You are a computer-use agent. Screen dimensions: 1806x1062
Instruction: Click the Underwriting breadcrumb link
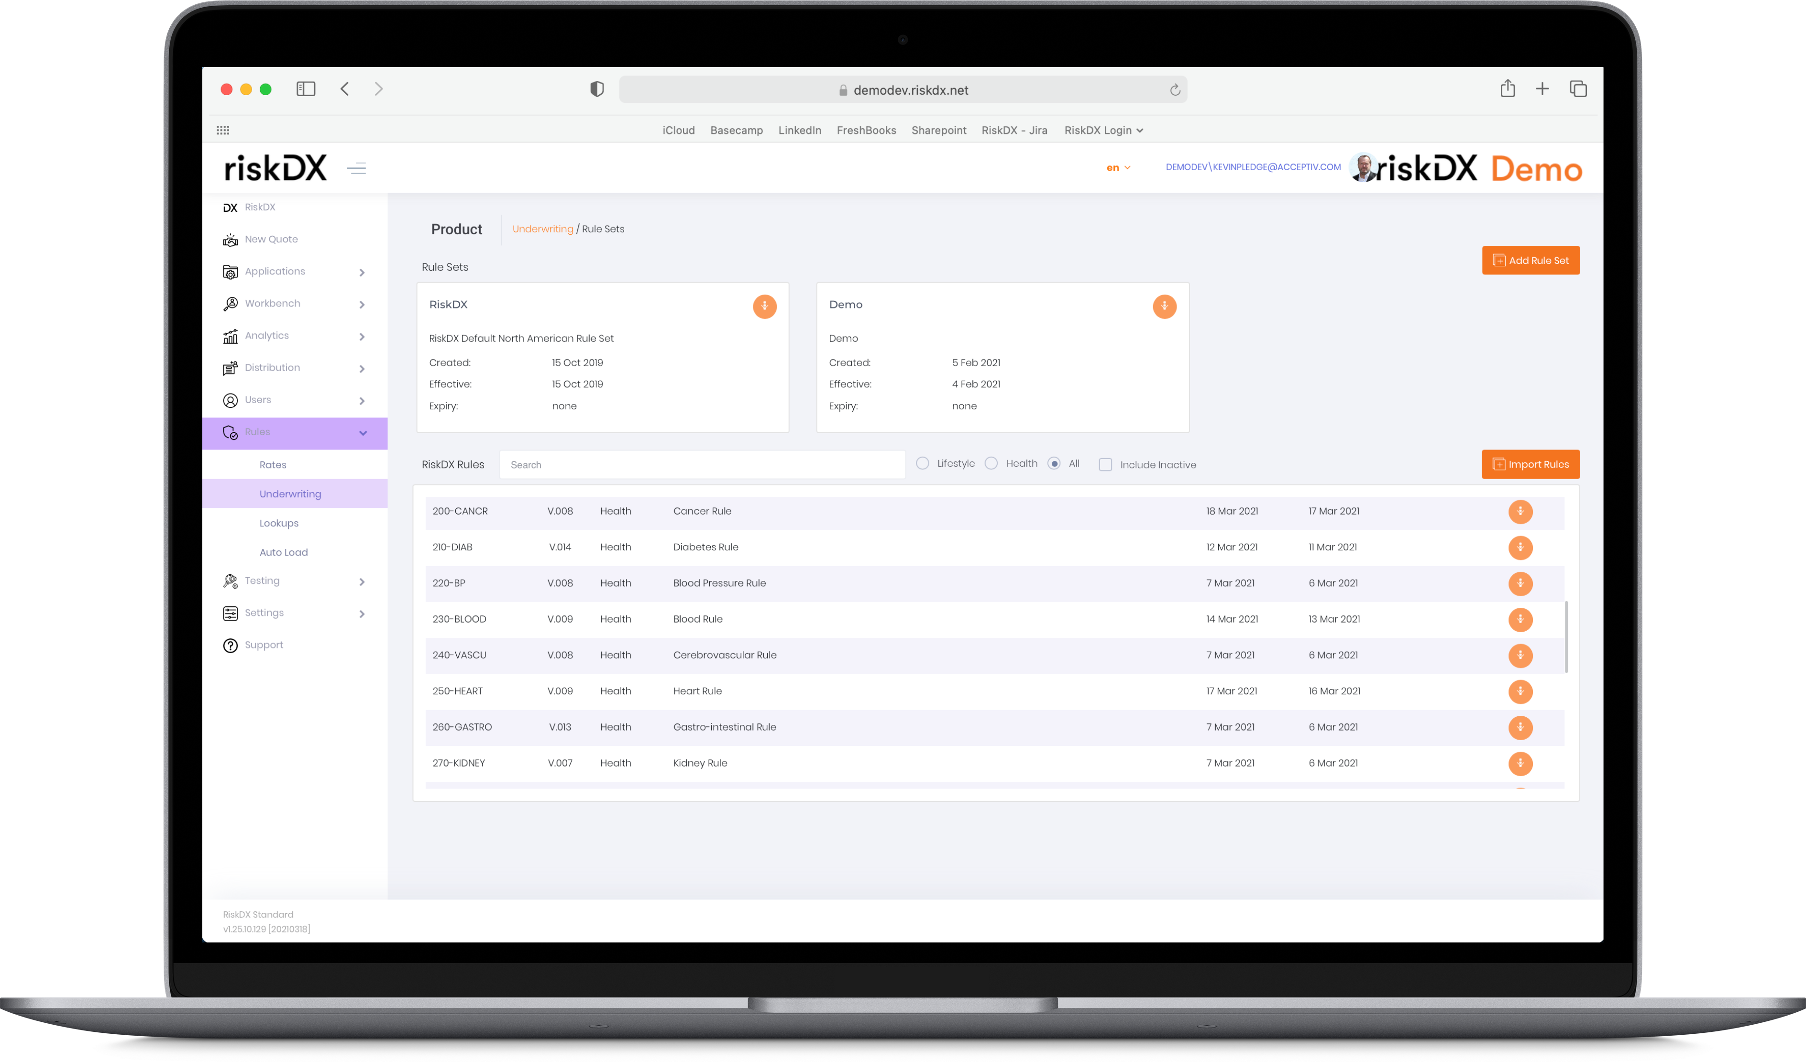[542, 230]
